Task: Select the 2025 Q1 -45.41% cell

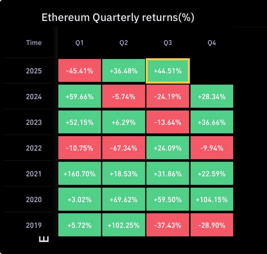Action: pos(80,71)
